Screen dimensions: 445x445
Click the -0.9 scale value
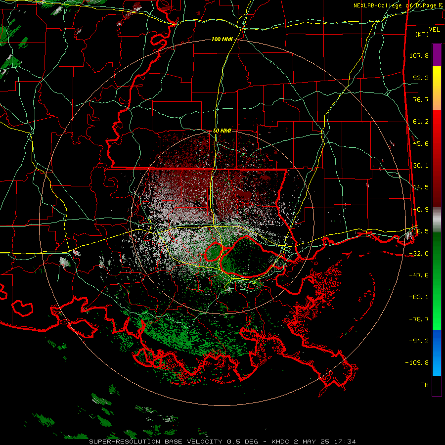(421, 210)
